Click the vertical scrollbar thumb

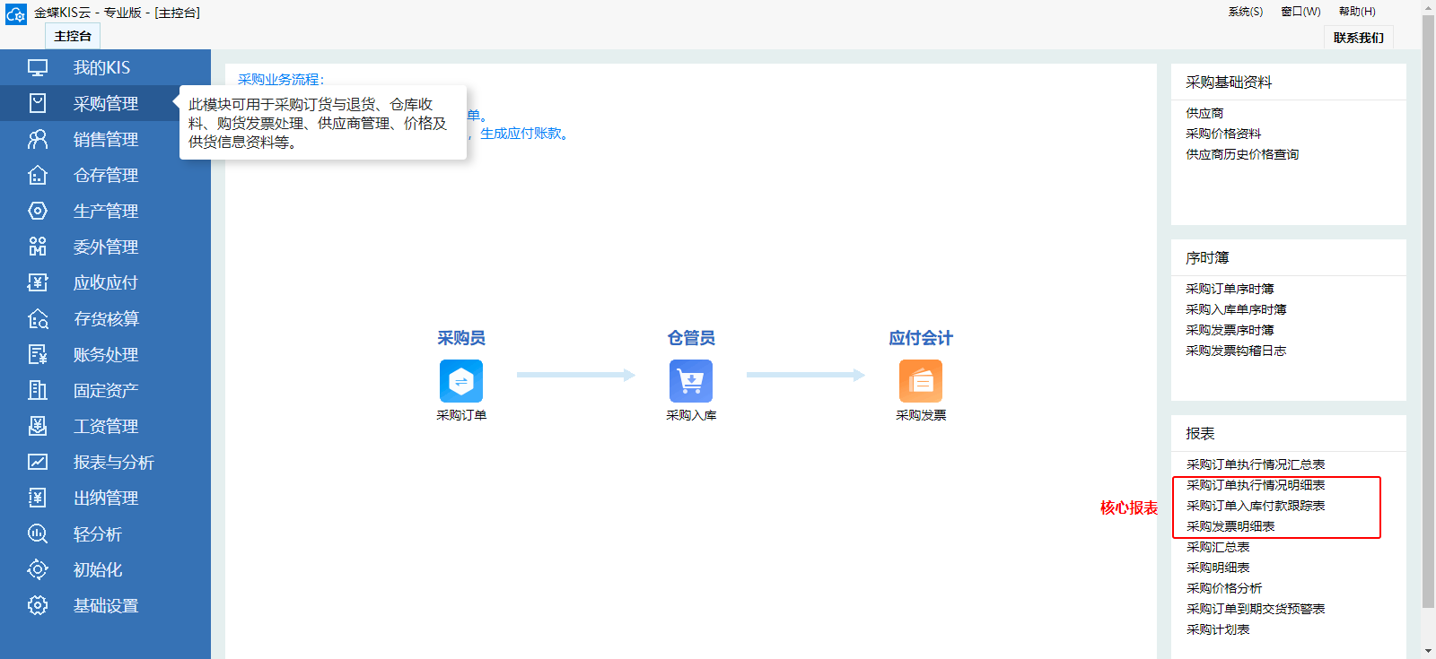1428,311
